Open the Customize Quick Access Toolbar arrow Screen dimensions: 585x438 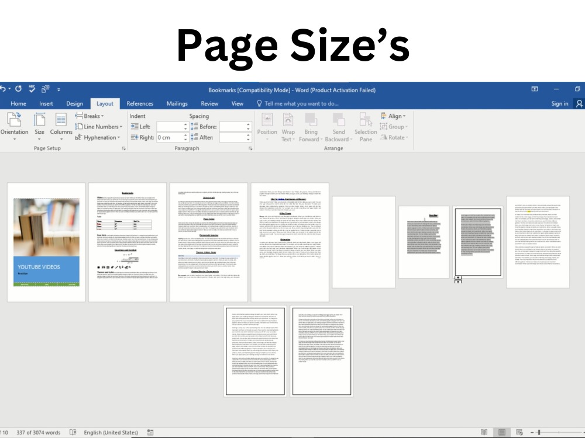[x=58, y=89]
